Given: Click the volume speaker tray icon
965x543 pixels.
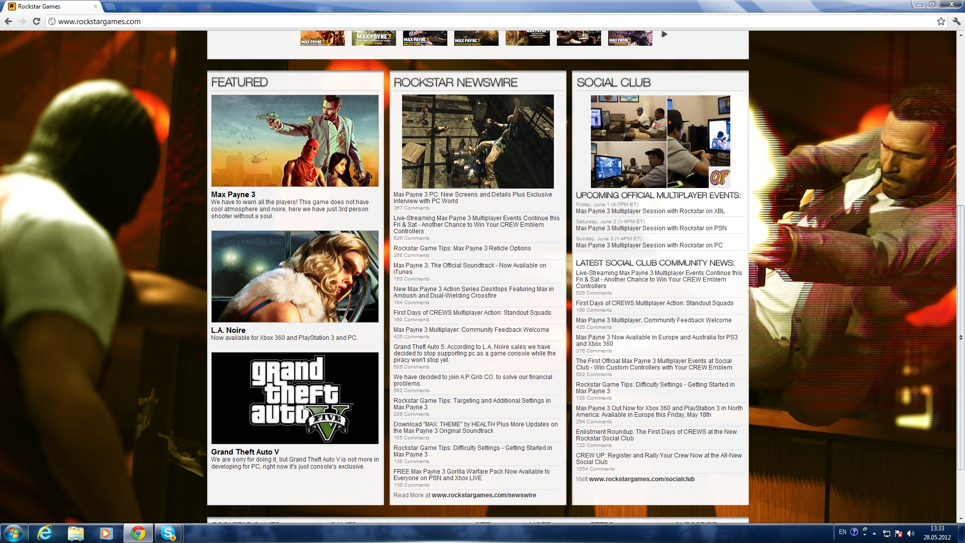Looking at the screenshot, I should pyautogui.click(x=911, y=533).
